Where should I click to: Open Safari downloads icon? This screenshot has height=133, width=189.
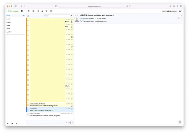[x=170, y=6]
